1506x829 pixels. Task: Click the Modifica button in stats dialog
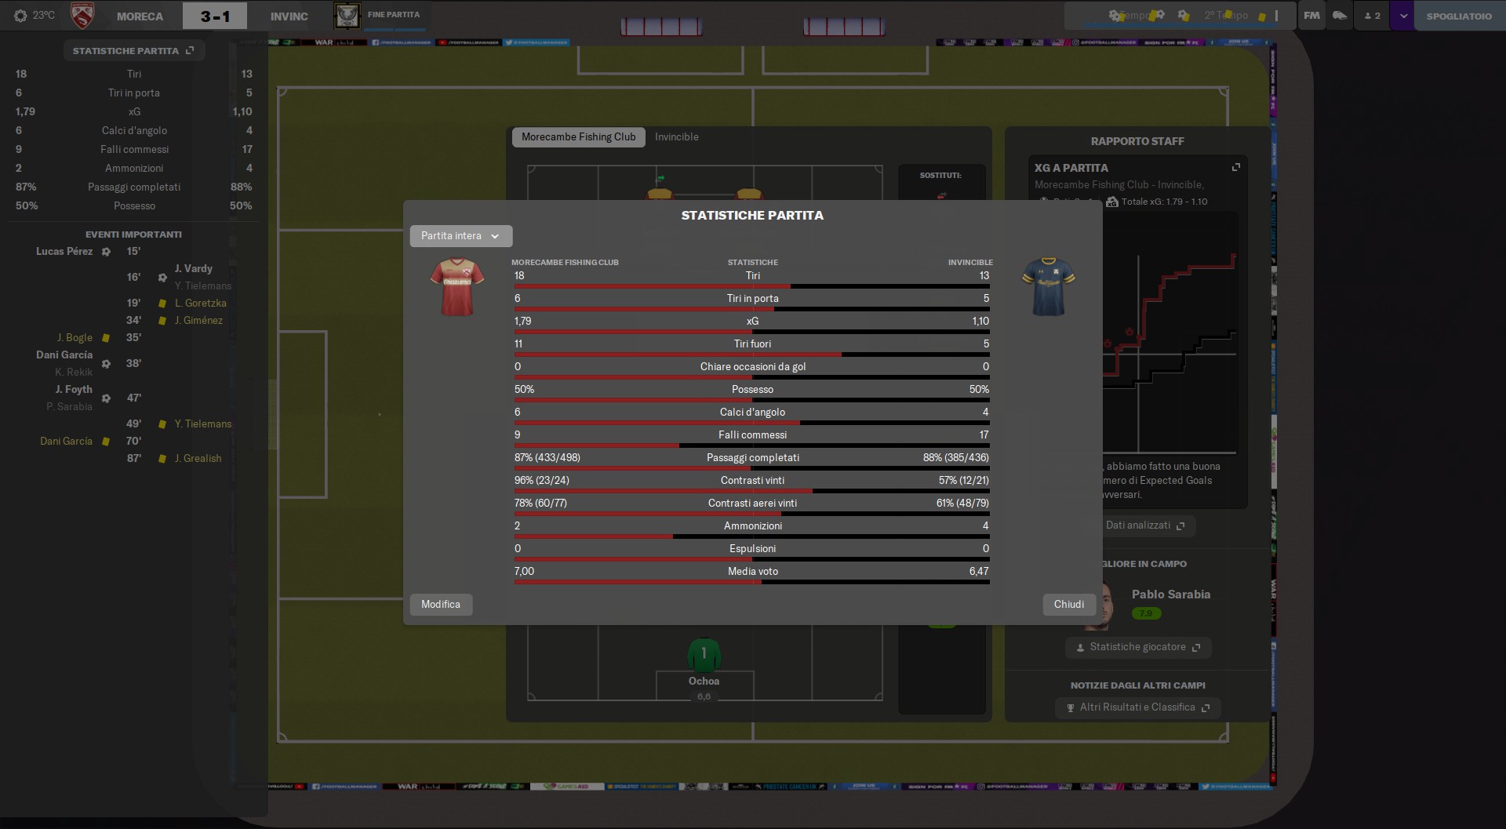[441, 605]
